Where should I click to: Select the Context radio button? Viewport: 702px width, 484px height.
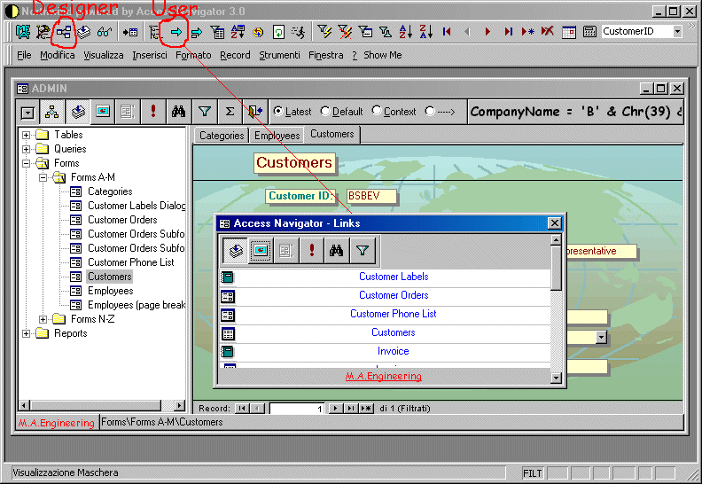point(377,112)
